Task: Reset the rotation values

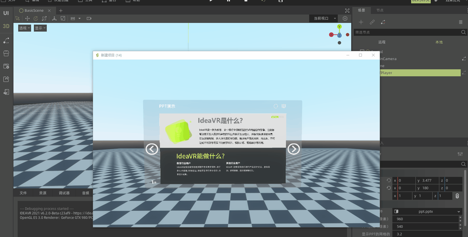Action: [389, 188]
